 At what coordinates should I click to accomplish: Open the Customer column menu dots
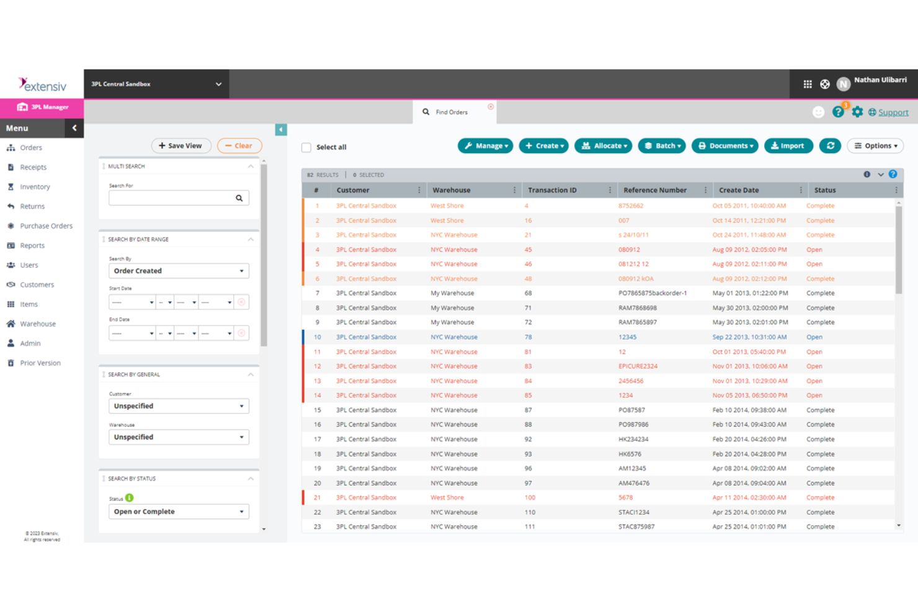coord(419,190)
